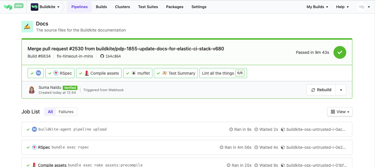The height and width of the screenshot is (167, 375).
Task: Select the Failures filter in Job List
Action: 66,111
